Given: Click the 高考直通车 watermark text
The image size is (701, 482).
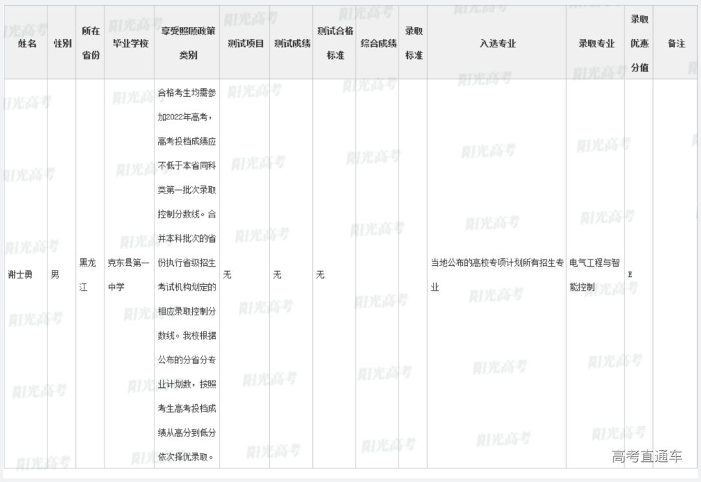Looking at the screenshot, I should pos(646,457).
